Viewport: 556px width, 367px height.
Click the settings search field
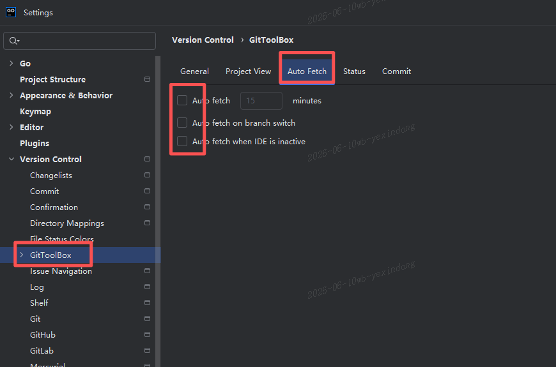click(79, 41)
